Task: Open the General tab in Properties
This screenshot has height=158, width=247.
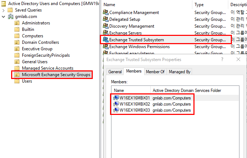Action: (115, 72)
